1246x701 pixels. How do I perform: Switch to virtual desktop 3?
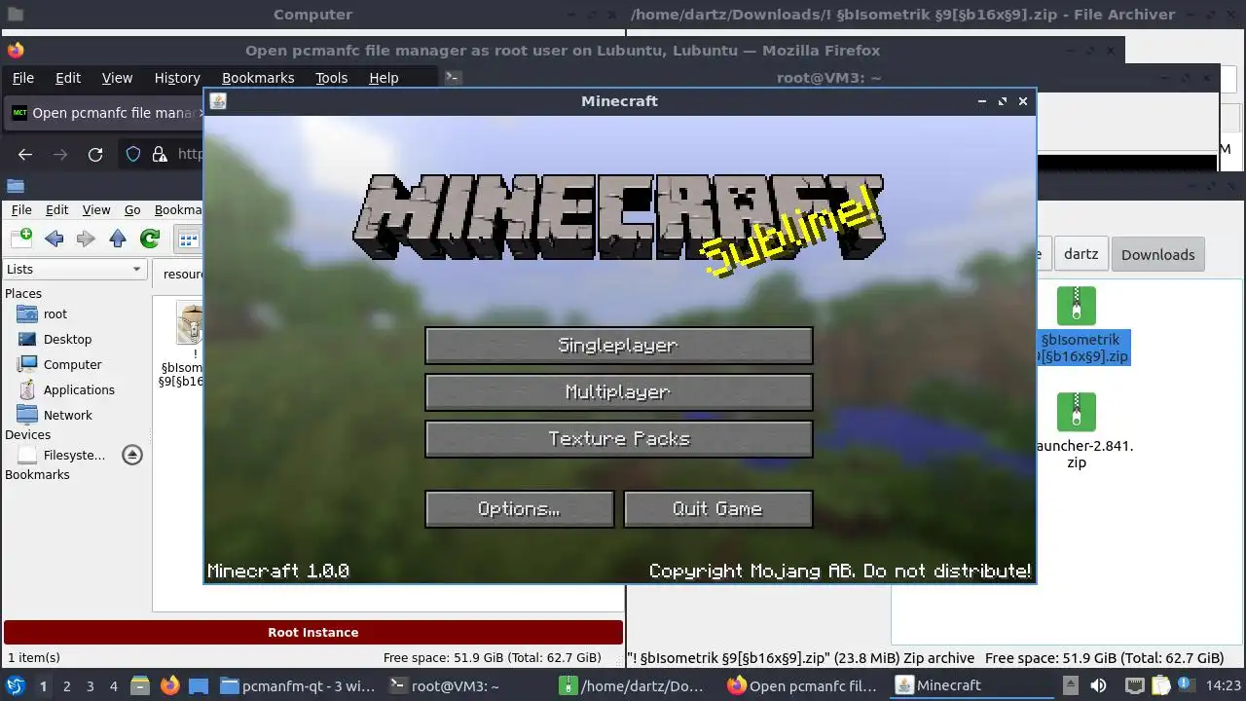[90, 686]
